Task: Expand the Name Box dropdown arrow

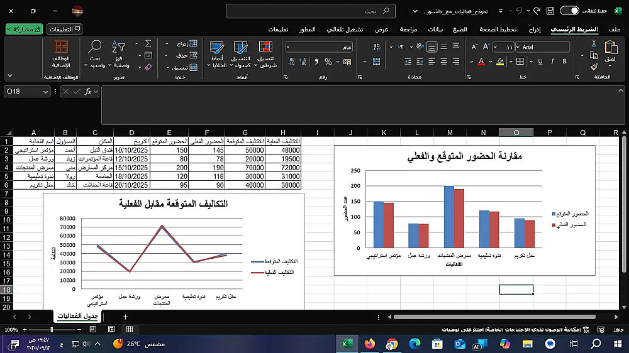Action: point(45,92)
